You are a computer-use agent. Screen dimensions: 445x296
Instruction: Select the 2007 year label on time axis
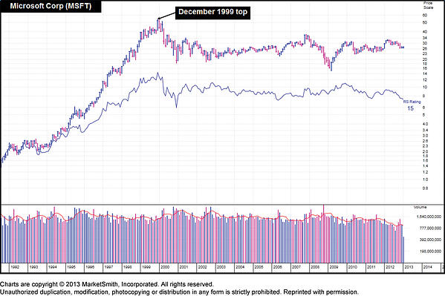[296, 267]
